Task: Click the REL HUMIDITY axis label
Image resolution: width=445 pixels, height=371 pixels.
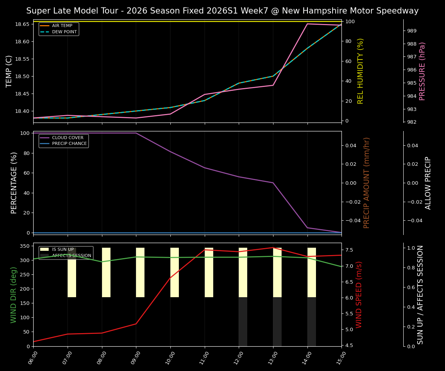Action: pos(360,71)
